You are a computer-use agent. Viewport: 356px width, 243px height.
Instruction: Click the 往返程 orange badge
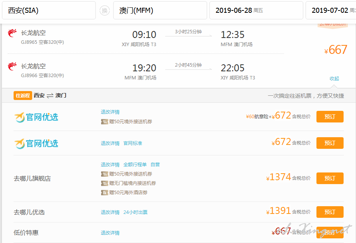click(x=23, y=95)
